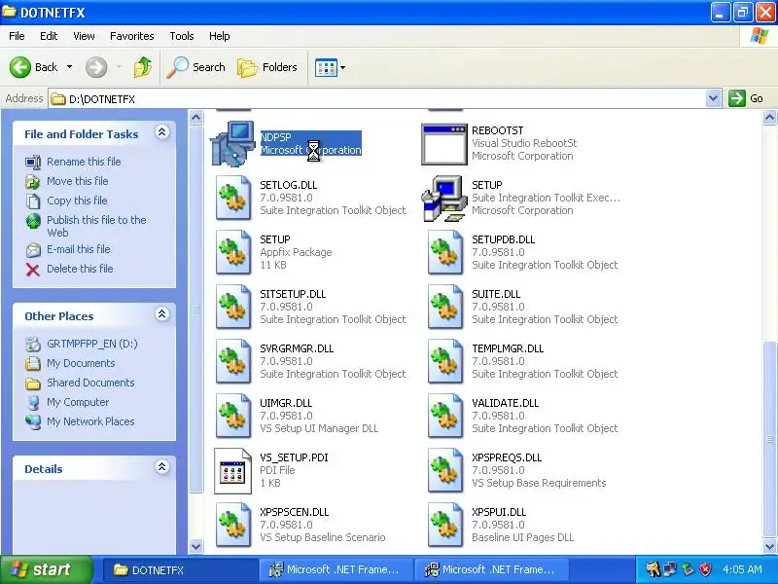This screenshot has height=584, width=778.
Task: Click E-mail this file link
Action: 79,249
